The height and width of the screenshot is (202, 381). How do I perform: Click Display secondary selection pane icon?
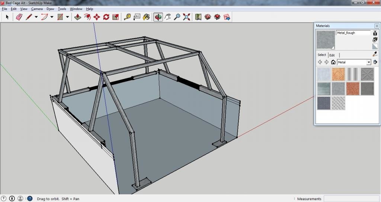[375, 33]
